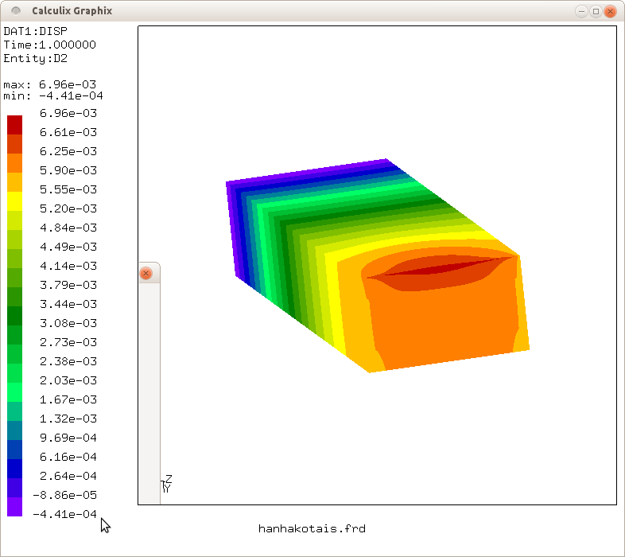The width and height of the screenshot is (625, 557).
Task: Click the legend value 5.55e-03
Action: pyautogui.click(x=68, y=189)
